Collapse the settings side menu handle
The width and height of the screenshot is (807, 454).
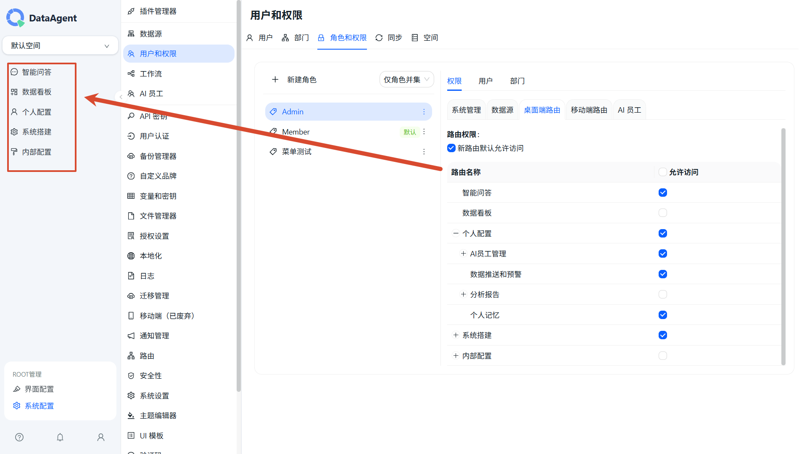click(x=121, y=97)
